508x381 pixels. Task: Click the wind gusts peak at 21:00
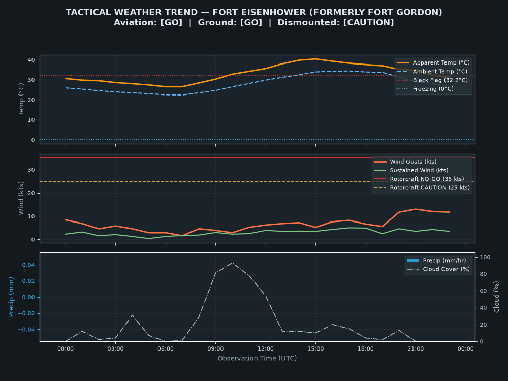(x=416, y=209)
